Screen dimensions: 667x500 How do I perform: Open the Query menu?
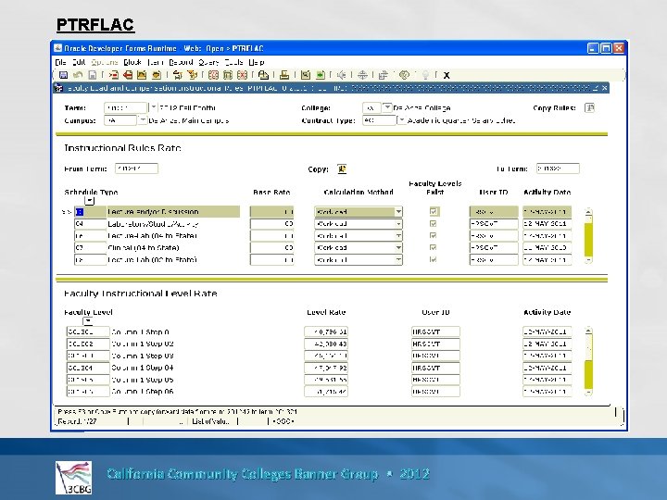tap(208, 62)
